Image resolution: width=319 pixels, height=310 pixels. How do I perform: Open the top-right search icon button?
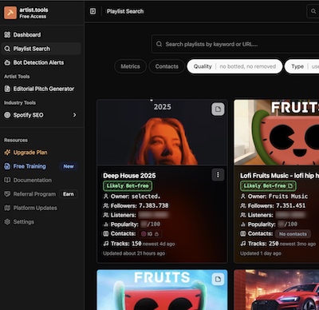click(x=313, y=11)
